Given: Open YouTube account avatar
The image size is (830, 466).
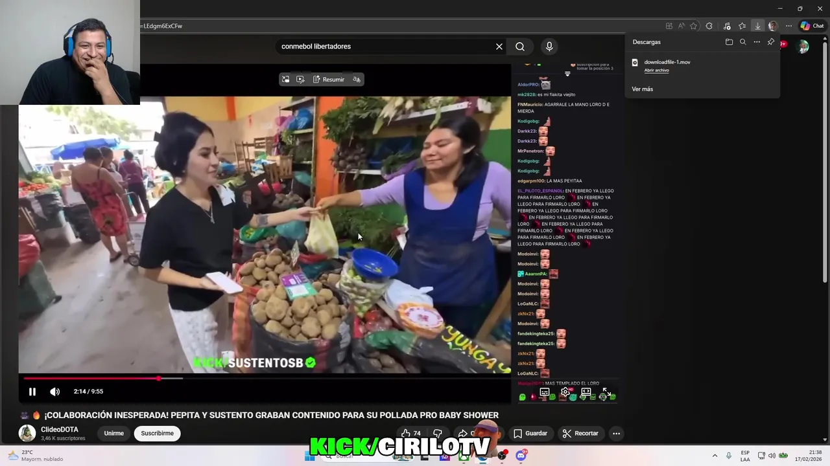Looking at the screenshot, I should (x=803, y=47).
